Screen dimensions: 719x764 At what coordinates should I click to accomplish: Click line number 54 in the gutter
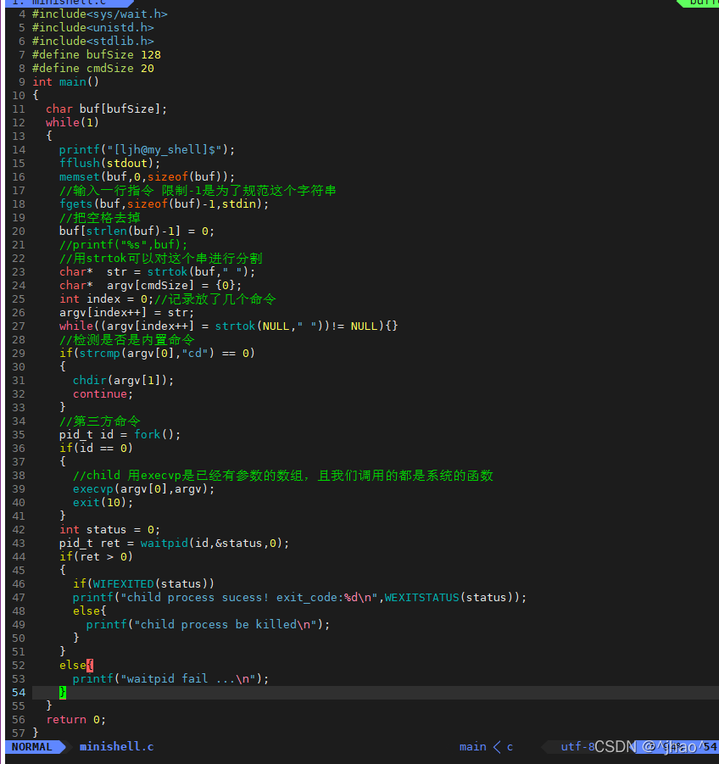coord(19,693)
